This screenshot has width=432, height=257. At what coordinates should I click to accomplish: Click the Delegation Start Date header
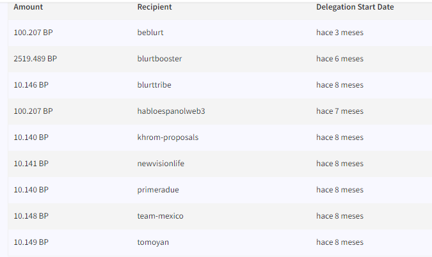(355, 7)
